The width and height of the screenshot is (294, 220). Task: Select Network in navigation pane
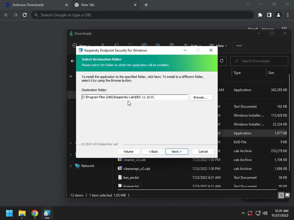tap(88, 166)
